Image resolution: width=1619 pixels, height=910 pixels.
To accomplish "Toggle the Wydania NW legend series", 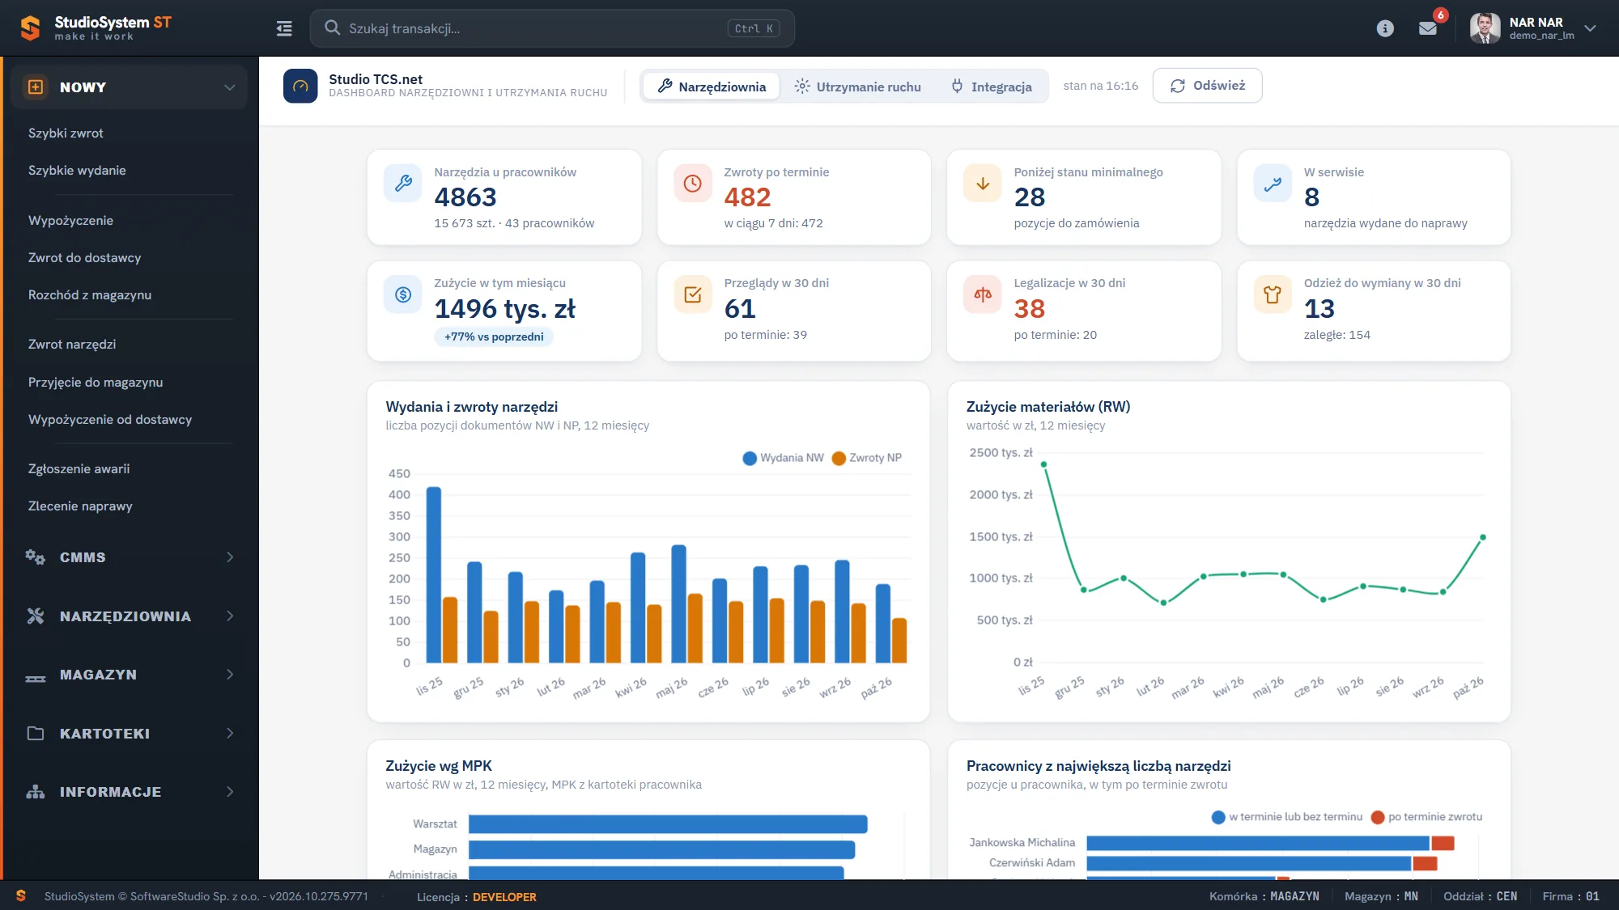I will (x=783, y=458).
